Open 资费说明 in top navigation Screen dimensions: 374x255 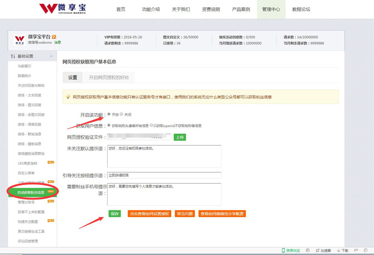coord(211,9)
